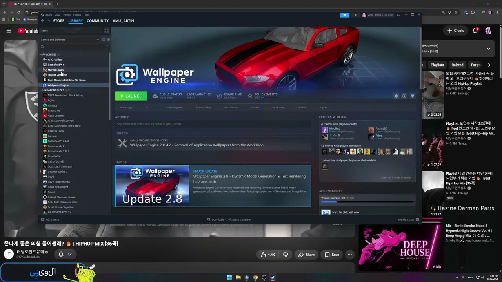
Task: Click the Downloads status at the bottom
Action: 229,219
